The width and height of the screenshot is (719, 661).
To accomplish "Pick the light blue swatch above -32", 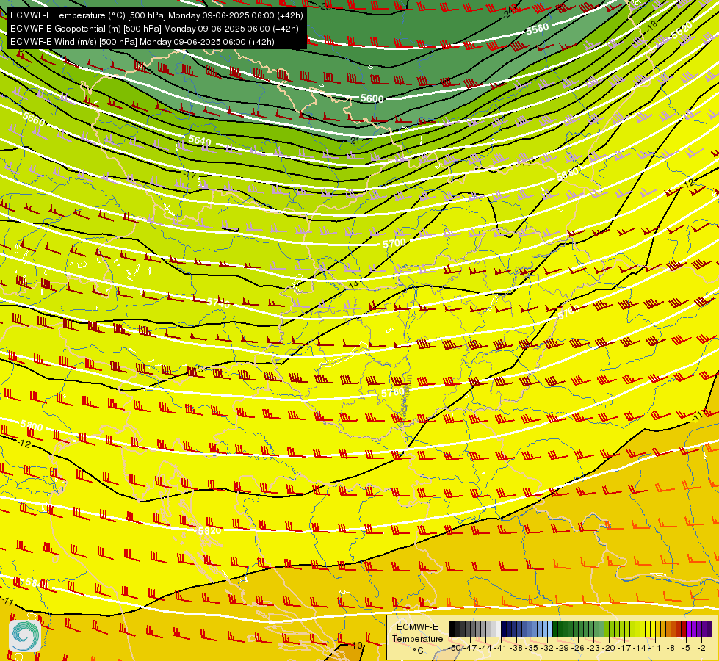I will (550, 629).
